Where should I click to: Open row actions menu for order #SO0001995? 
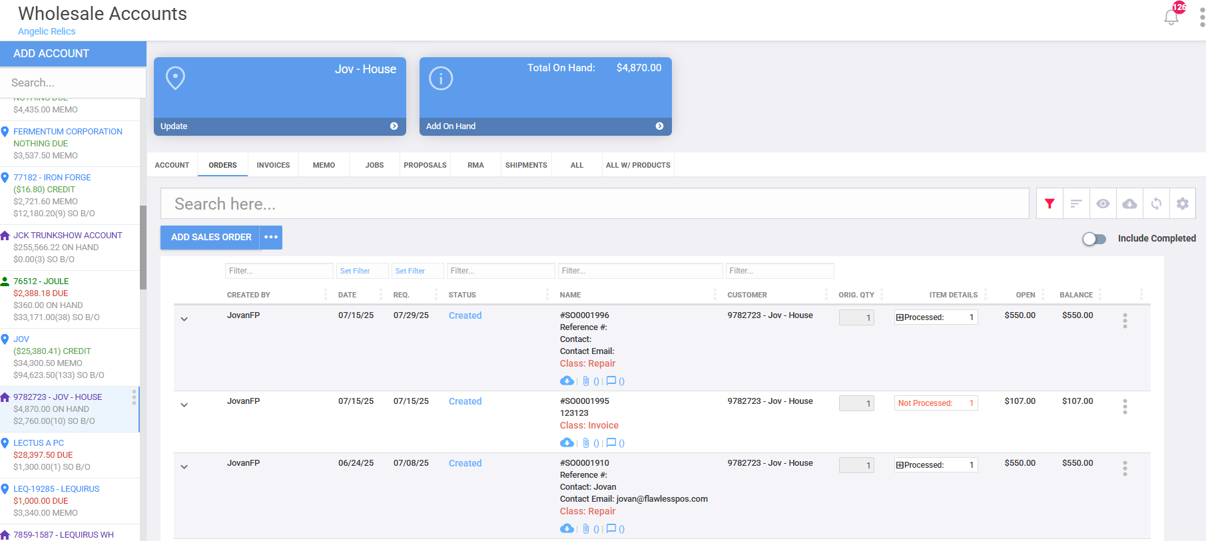1125,407
